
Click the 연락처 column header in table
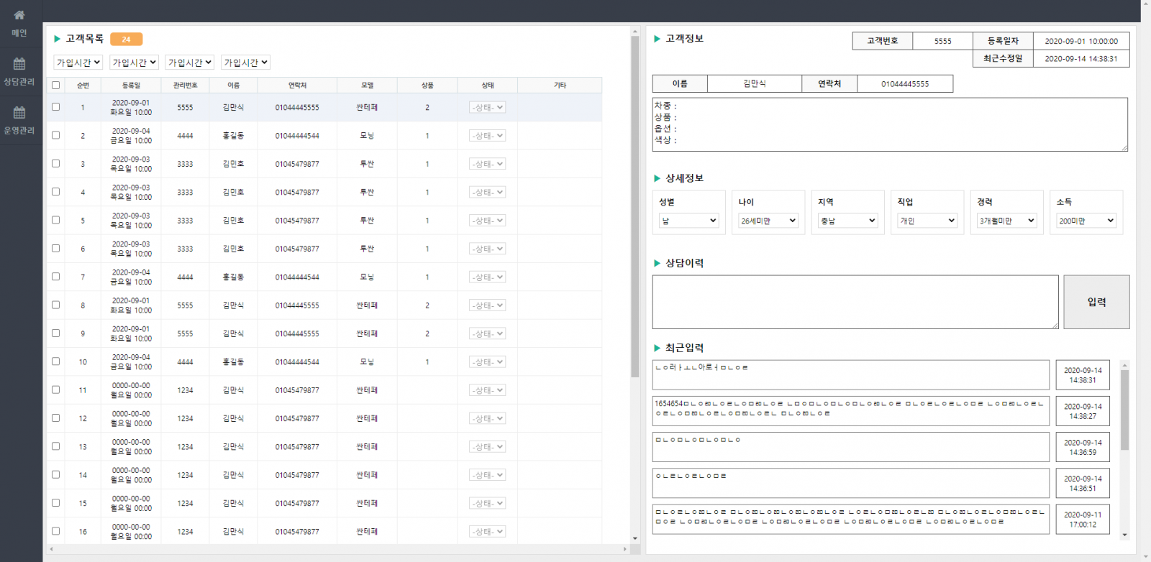pyautogui.click(x=297, y=86)
